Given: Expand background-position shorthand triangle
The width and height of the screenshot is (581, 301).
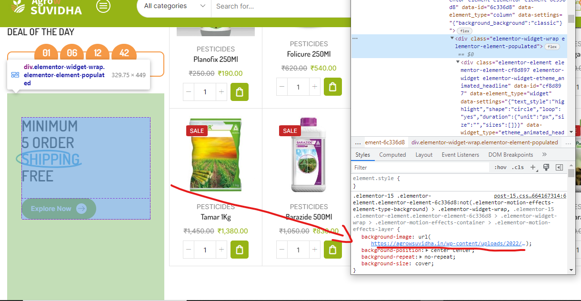Looking at the screenshot, I should (427, 250).
